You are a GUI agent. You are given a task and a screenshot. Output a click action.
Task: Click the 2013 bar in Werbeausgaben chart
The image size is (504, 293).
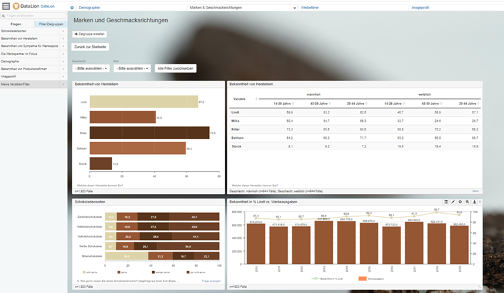[x=324, y=243]
